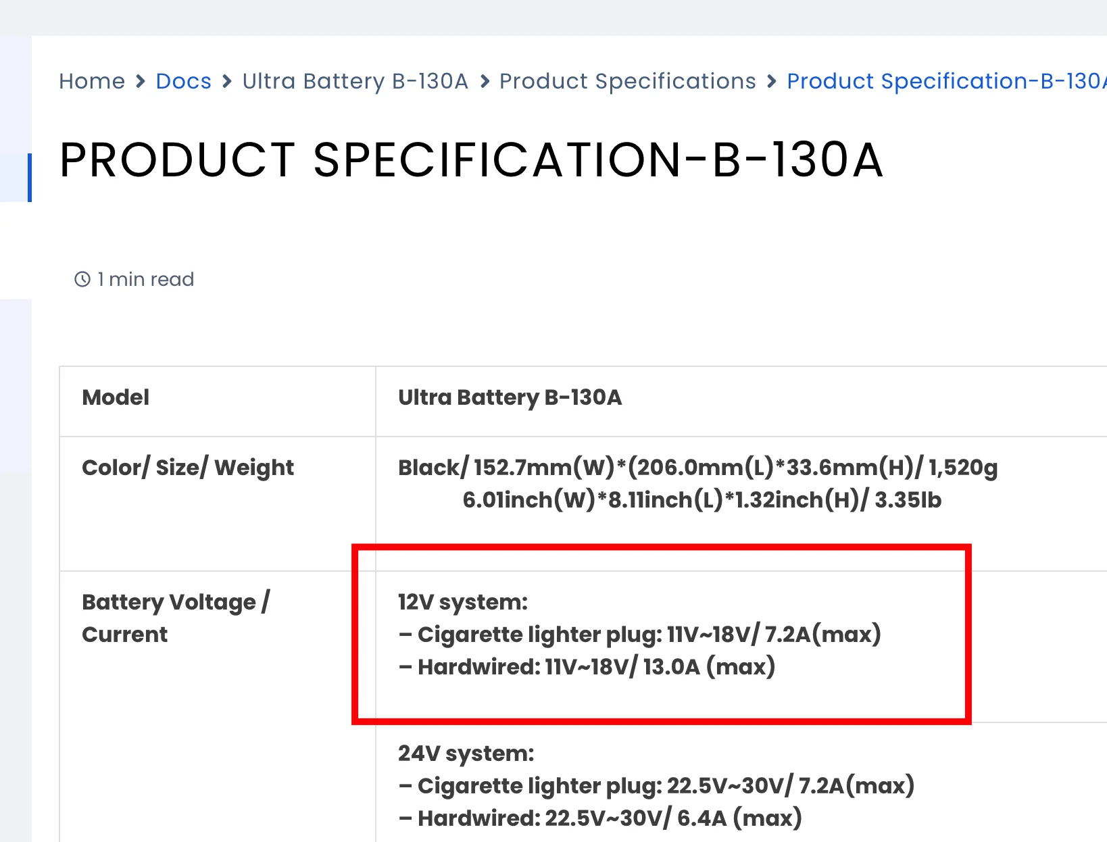Click the Ultra Battery B-130A table value

510,397
